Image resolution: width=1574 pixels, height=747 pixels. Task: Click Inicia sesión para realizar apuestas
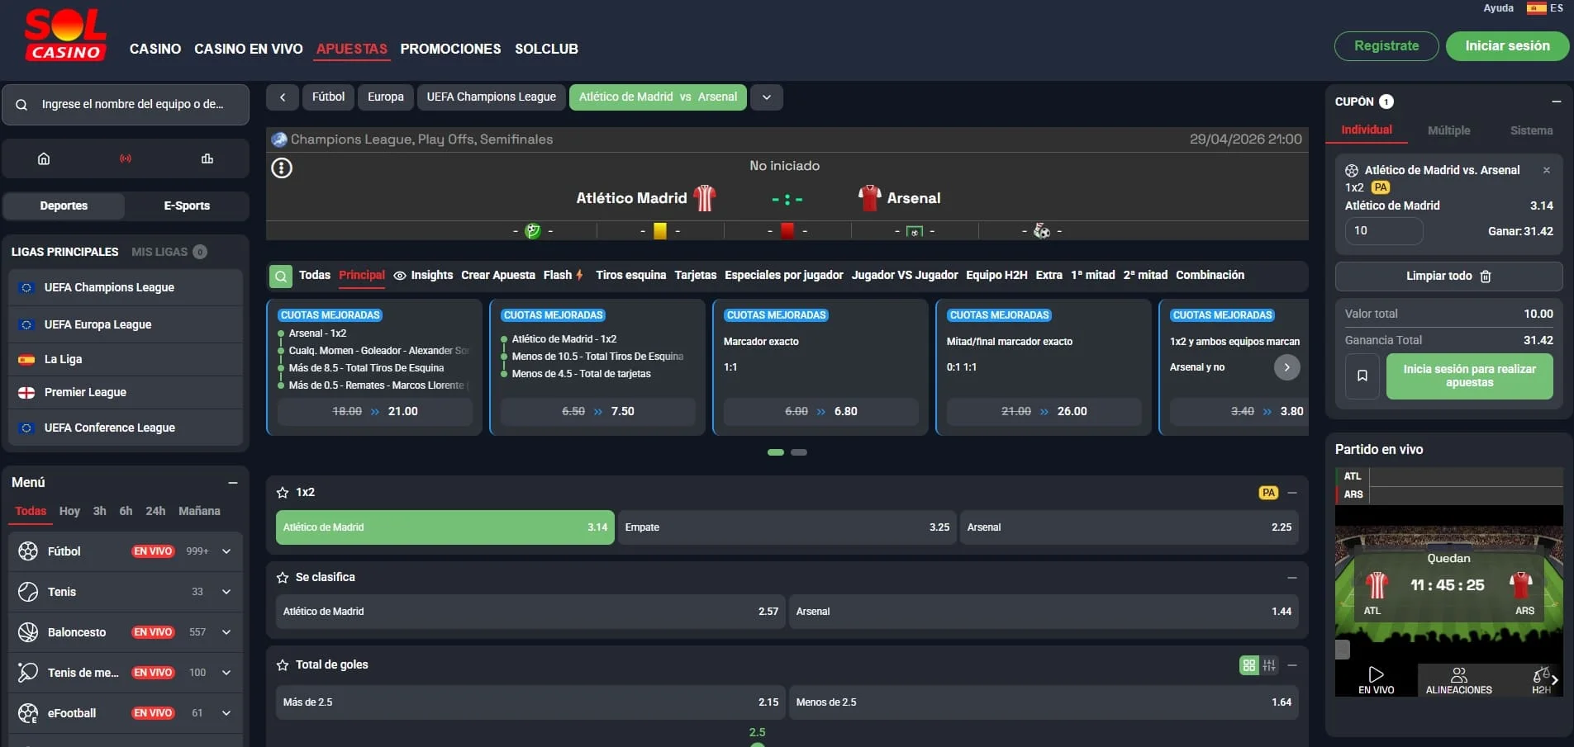[x=1470, y=376]
